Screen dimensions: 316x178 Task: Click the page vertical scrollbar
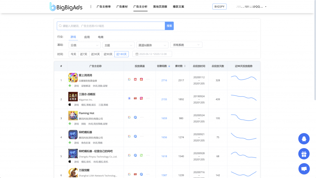click(315, 50)
